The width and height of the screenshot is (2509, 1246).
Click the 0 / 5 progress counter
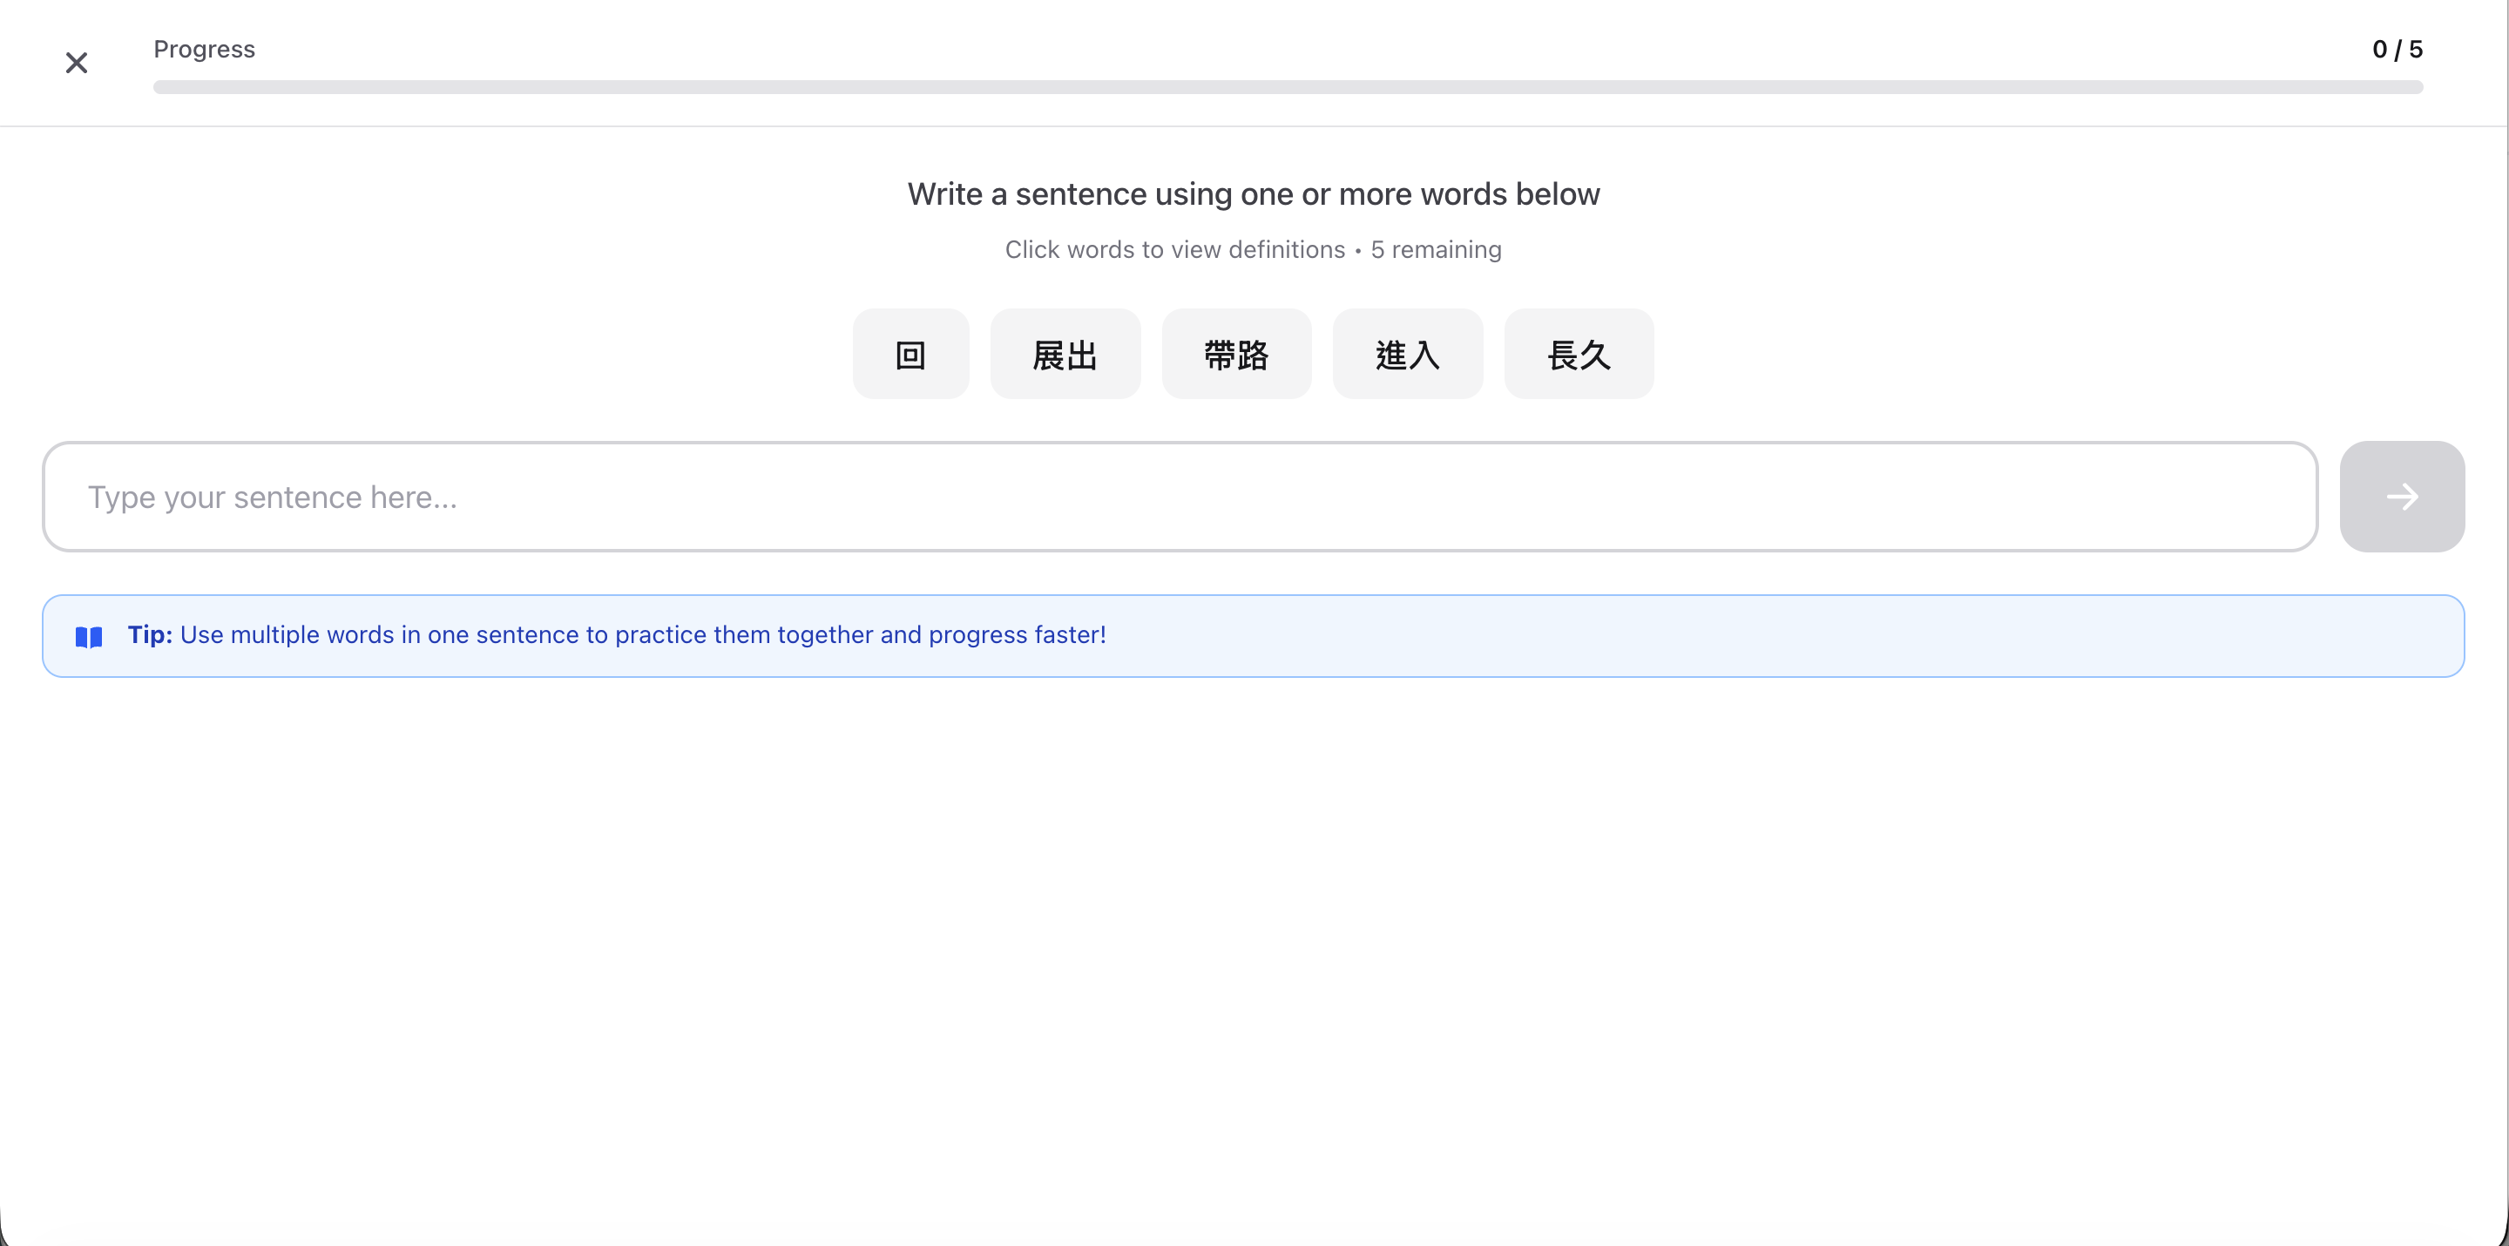2396,50
